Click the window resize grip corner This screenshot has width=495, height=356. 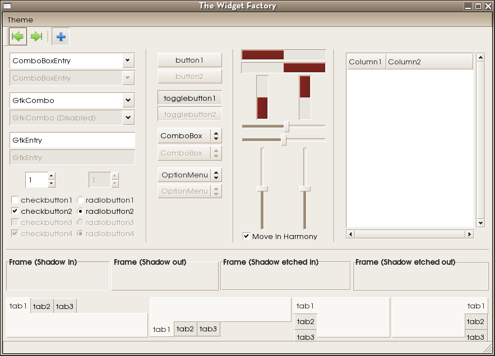[487, 348]
